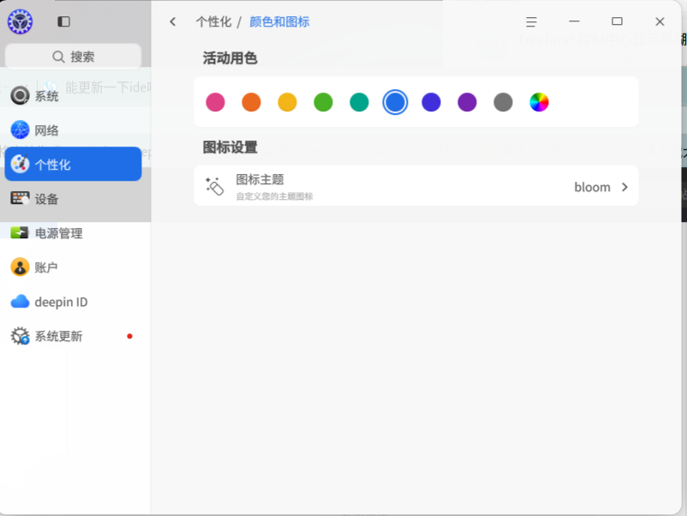This screenshot has height=516, width=687.
Task: Click the search magnifier icon
Action: point(58,57)
